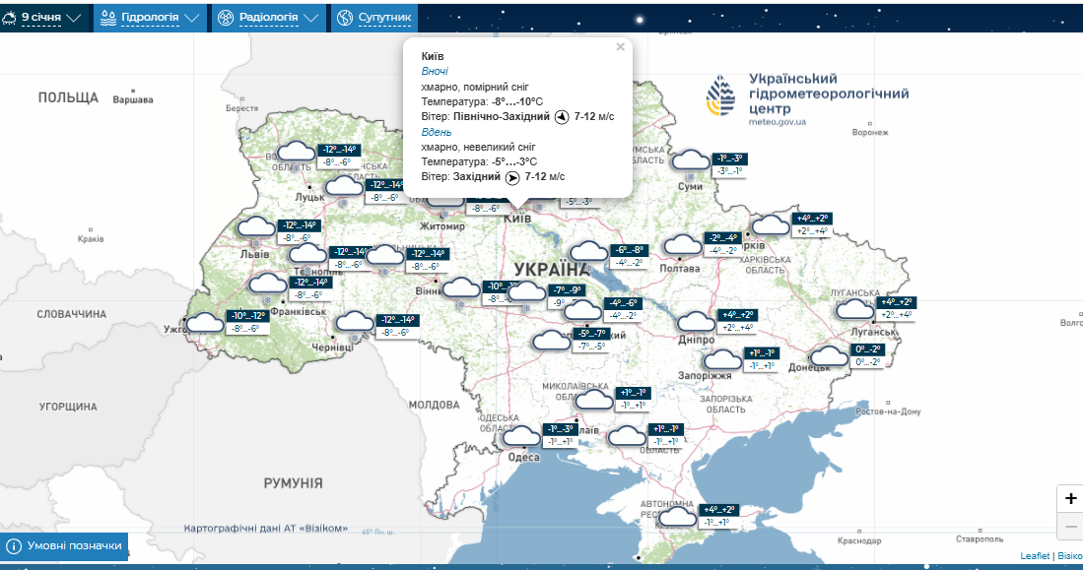
Task: Select the Одеса cloud weather icon
Action: click(521, 434)
